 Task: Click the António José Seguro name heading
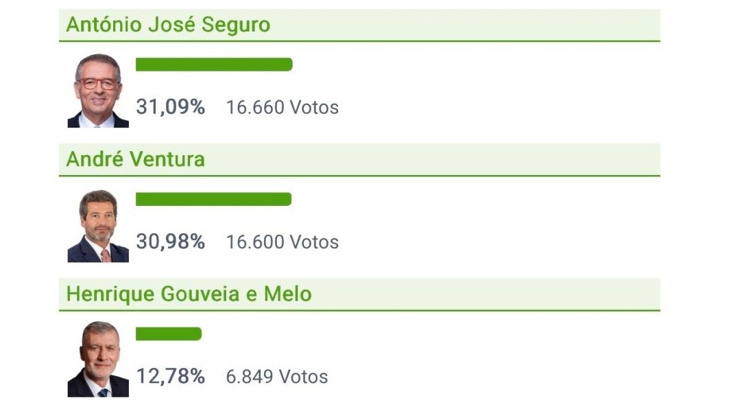[168, 25]
